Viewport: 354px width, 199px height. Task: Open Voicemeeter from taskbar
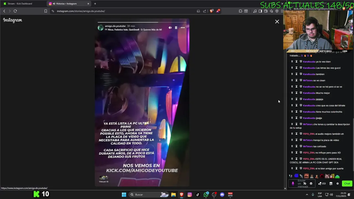coord(230,195)
